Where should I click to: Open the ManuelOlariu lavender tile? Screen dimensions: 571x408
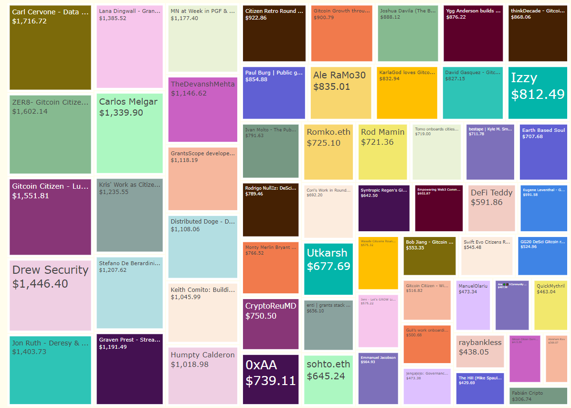(473, 305)
